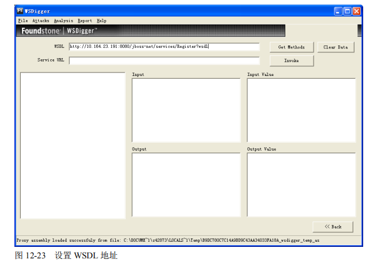Click inside the Output list box
This screenshot has height=267, width=377.
point(186,185)
